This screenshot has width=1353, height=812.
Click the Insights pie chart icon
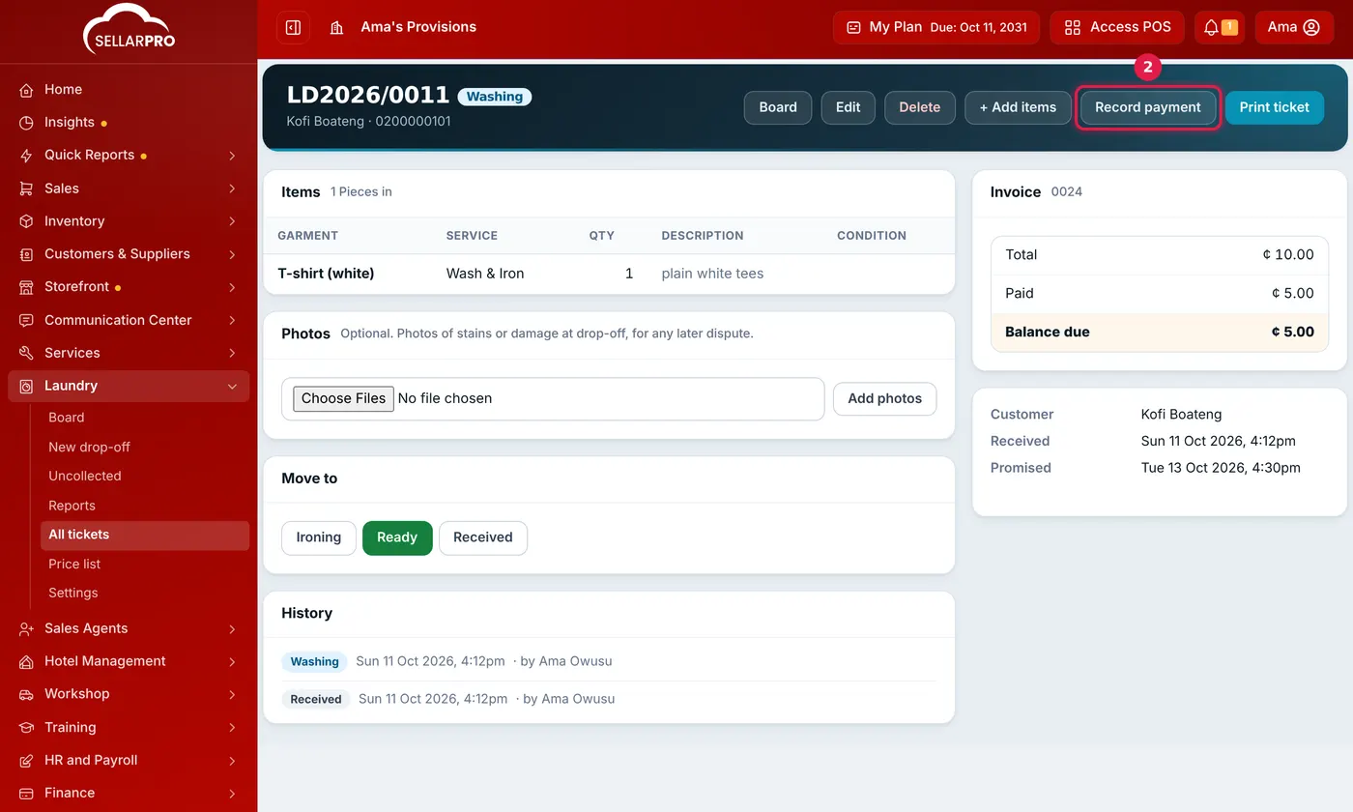26,123
